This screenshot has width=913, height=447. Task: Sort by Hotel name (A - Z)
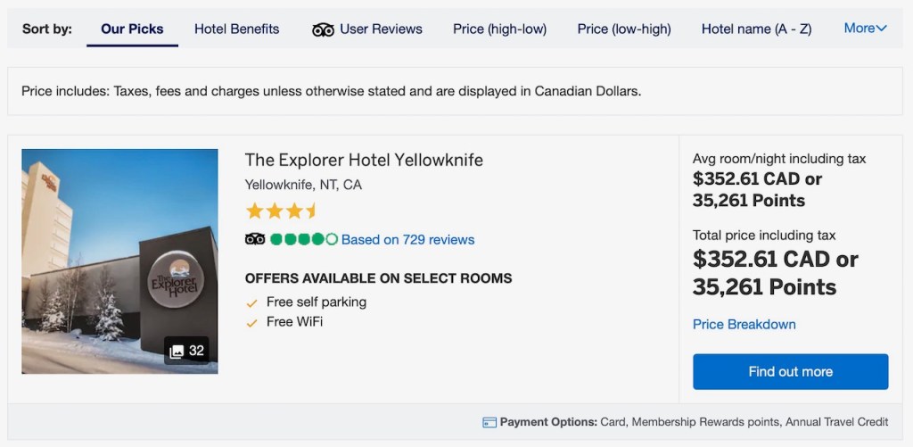click(756, 29)
